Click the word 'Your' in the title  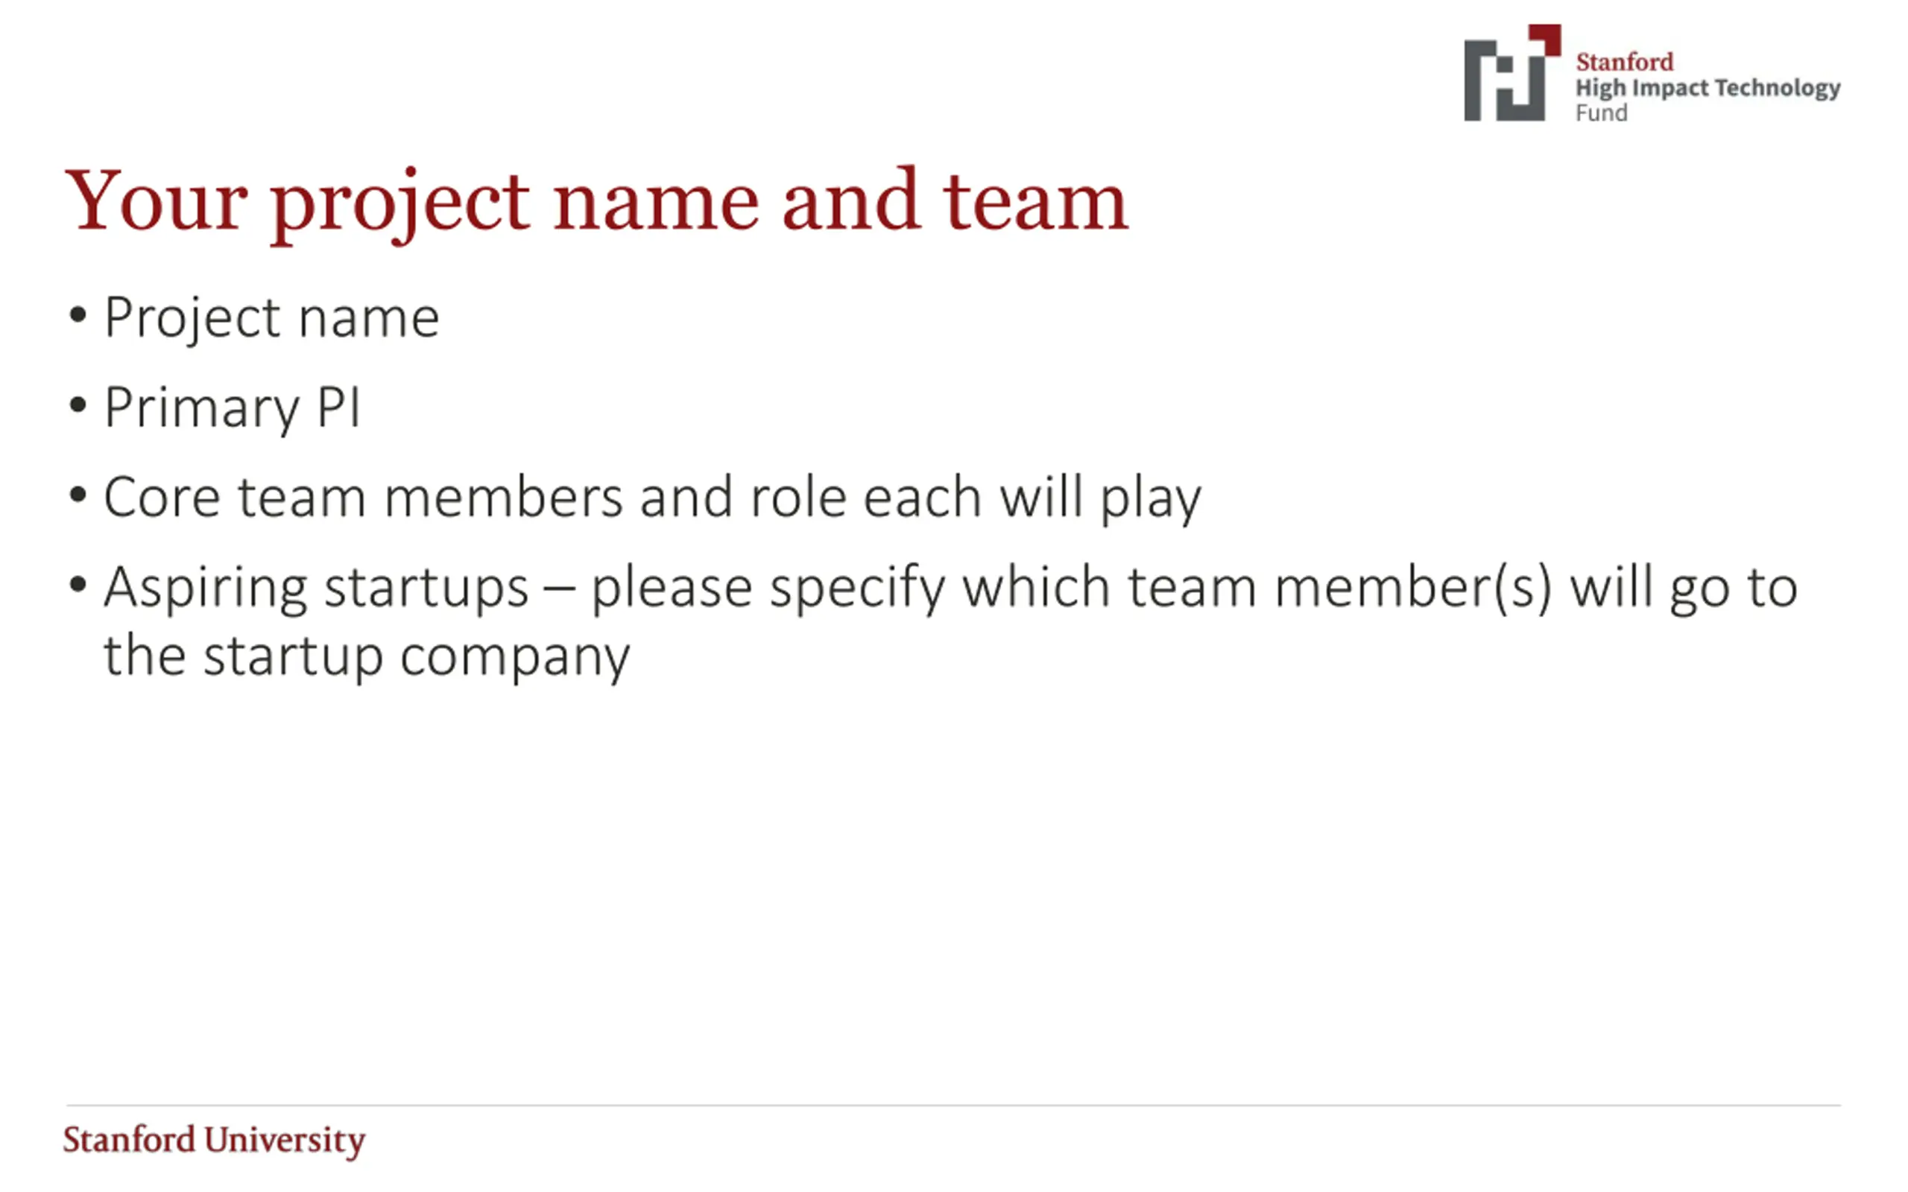156,202
